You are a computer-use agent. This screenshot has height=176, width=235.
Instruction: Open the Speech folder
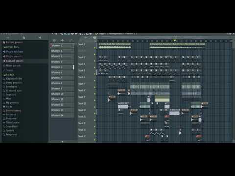click(8, 131)
